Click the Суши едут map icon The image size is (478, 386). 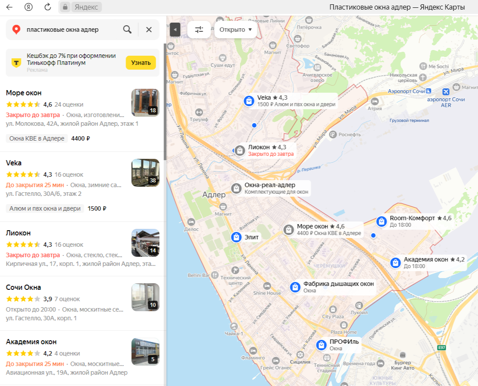[x=223, y=57]
